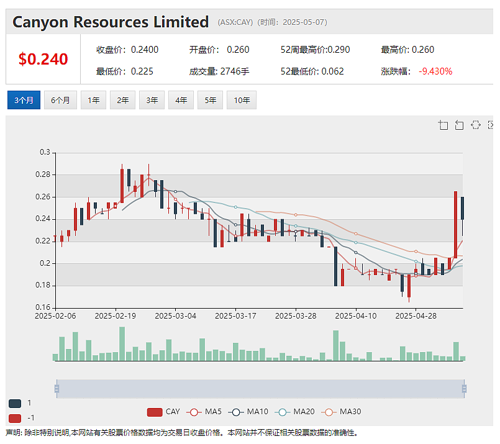Click the $0.240 current price

43,59
